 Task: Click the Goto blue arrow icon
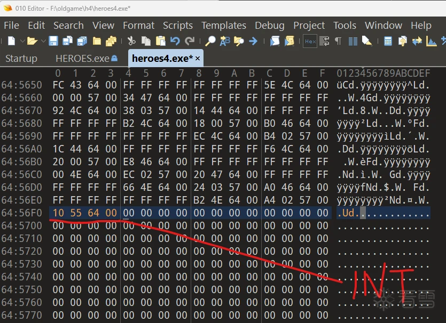tap(253, 42)
